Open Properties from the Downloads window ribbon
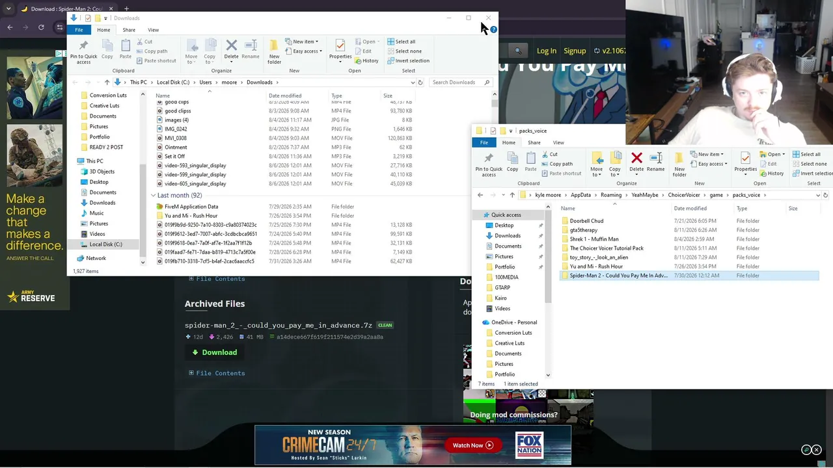The width and height of the screenshot is (833, 468). [x=340, y=49]
